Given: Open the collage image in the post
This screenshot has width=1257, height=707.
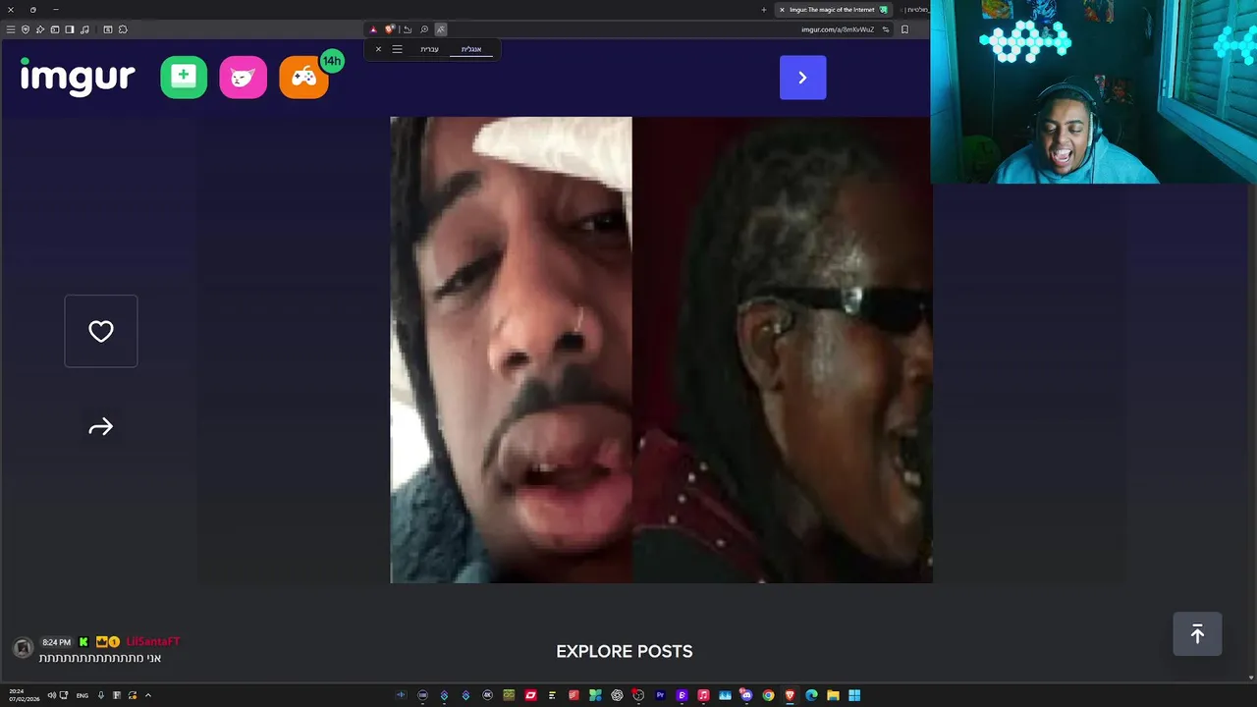Looking at the screenshot, I should click(661, 350).
